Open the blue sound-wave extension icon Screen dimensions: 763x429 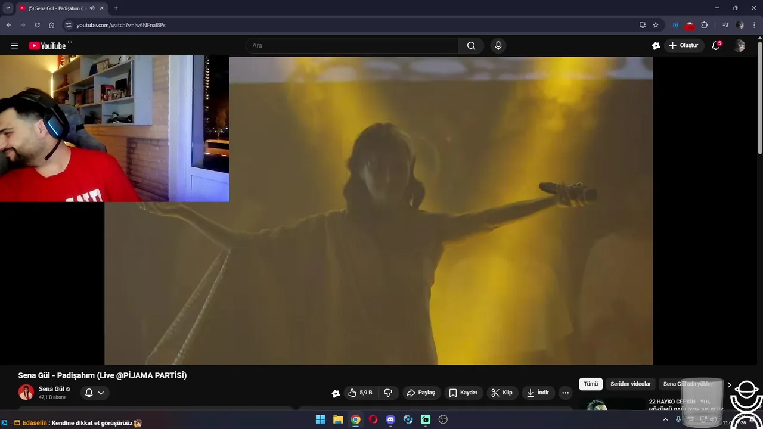click(x=675, y=25)
